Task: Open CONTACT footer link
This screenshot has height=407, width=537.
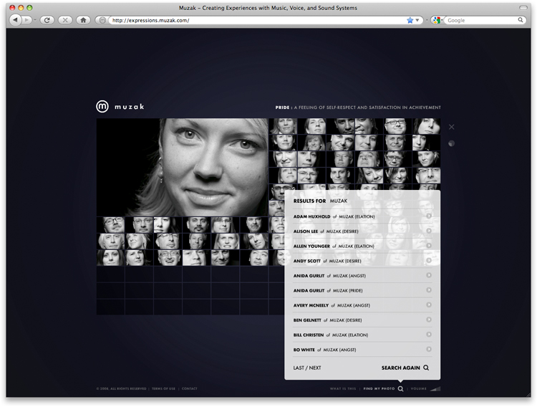Action: coord(190,388)
